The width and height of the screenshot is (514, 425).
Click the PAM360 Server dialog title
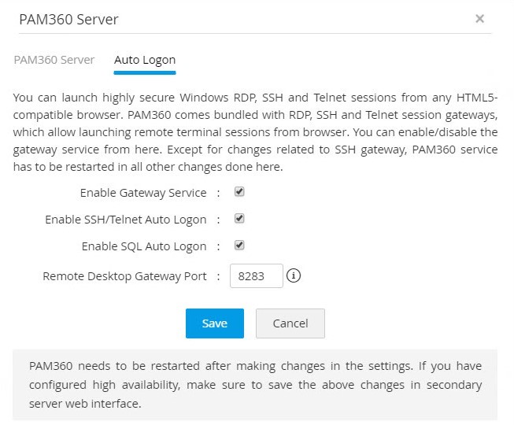(68, 19)
